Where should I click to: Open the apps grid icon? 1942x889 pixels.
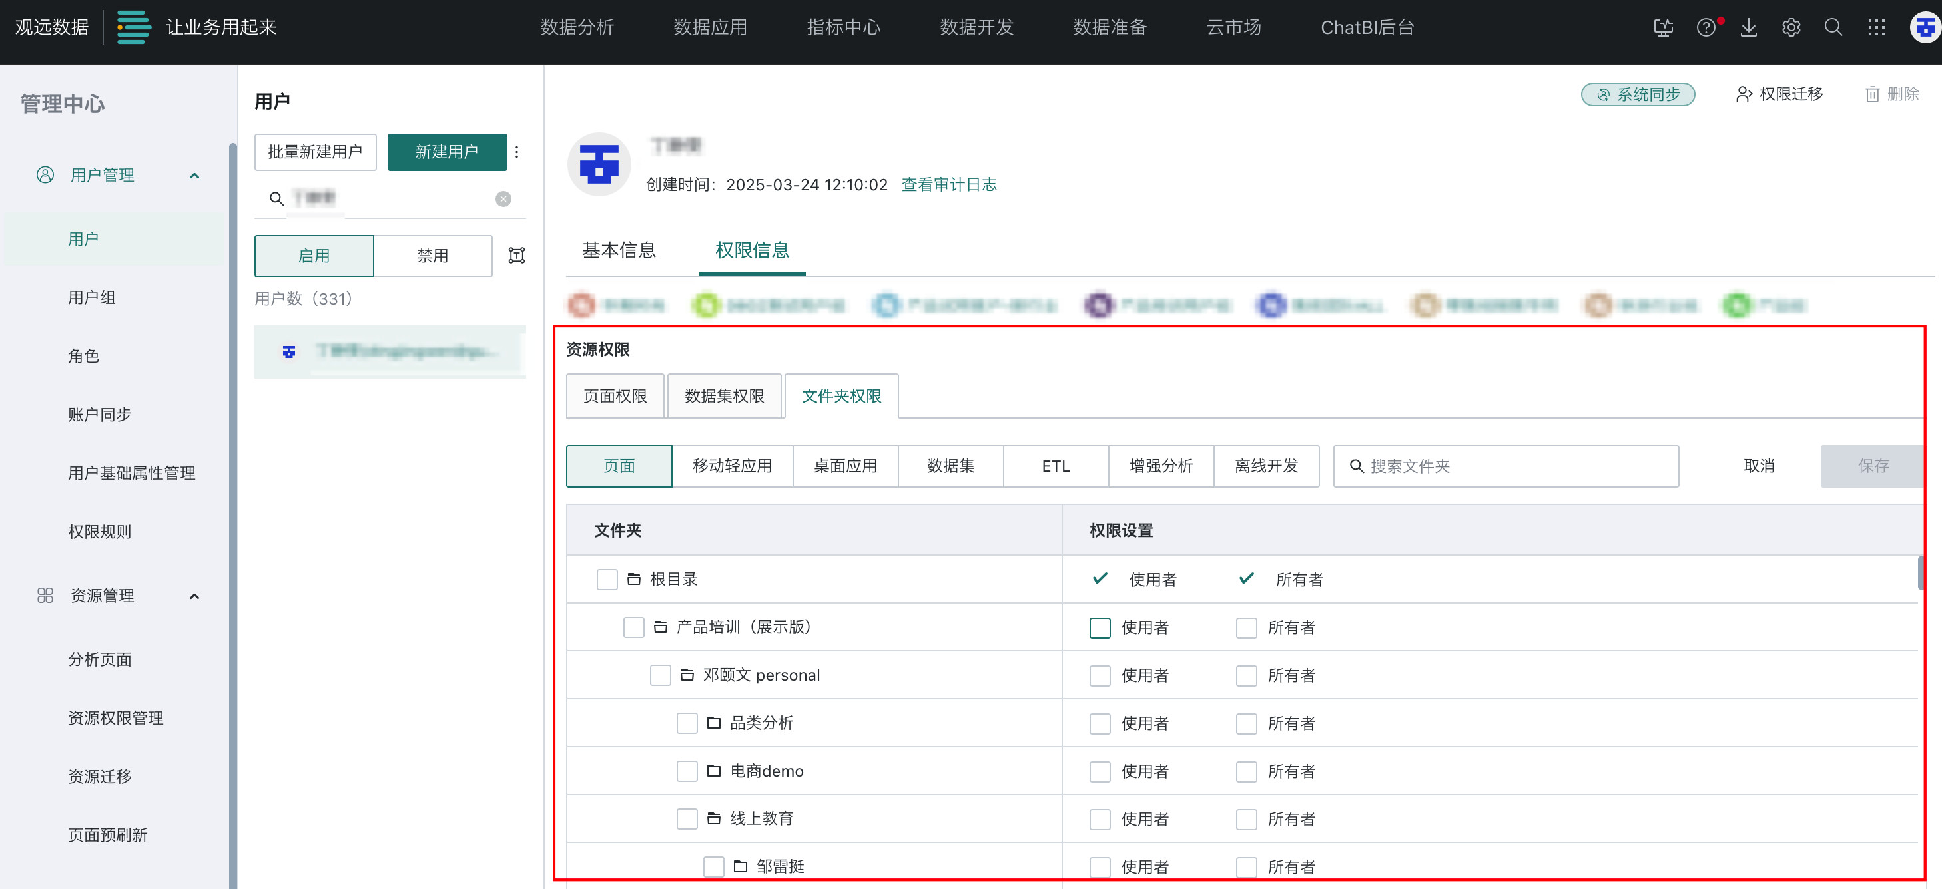pos(1875,28)
